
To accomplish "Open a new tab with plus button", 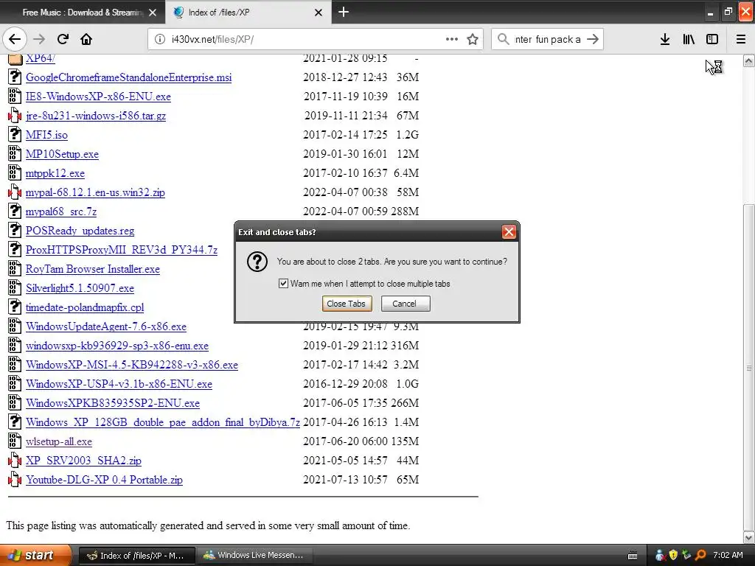I will (344, 12).
